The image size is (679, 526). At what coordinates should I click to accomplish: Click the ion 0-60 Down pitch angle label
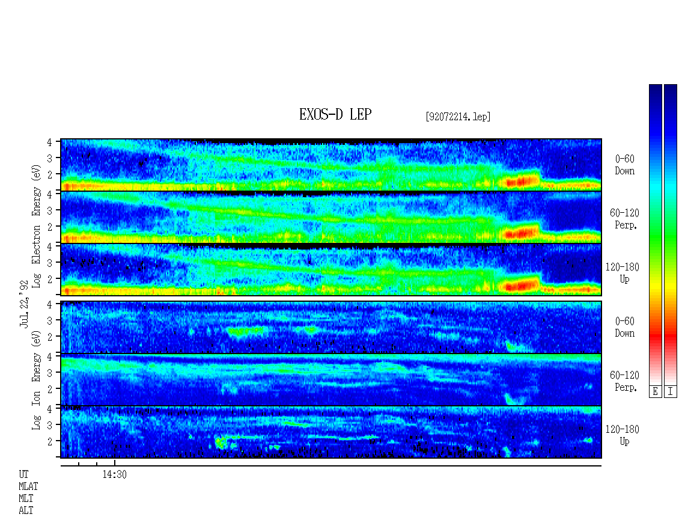tap(624, 327)
